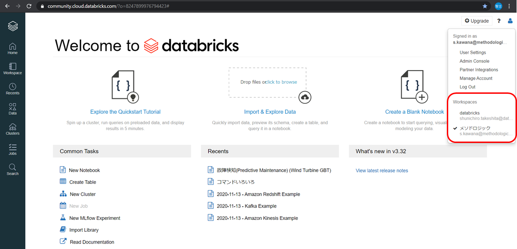Open Admin Console menu entry
Viewport: 517px width, 249px height.
click(x=474, y=61)
